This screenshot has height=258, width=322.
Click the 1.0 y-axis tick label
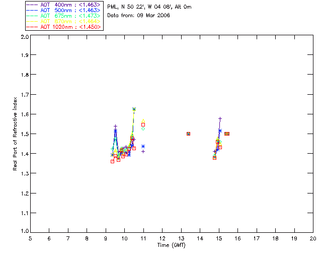click(25, 231)
